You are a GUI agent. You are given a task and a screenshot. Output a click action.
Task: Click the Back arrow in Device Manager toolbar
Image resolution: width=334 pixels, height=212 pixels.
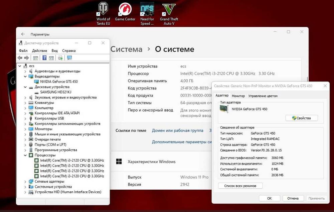coord(20,58)
